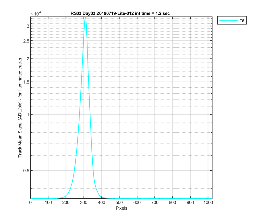Click the T6 legend label

point(242,21)
